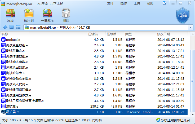The width and height of the screenshot is (195, 124).
Task: Click the 43.9 KB compressed size cell
Action: [x=116, y=107]
